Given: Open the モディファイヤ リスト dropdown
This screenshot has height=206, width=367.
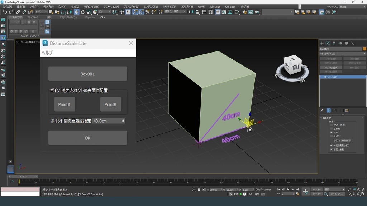Looking at the screenshot, I should coord(343,54).
